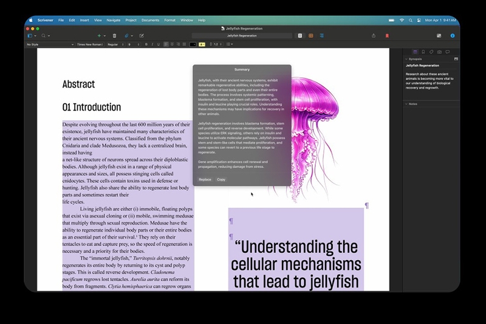Open the blue Inspector info icon

click(453, 36)
